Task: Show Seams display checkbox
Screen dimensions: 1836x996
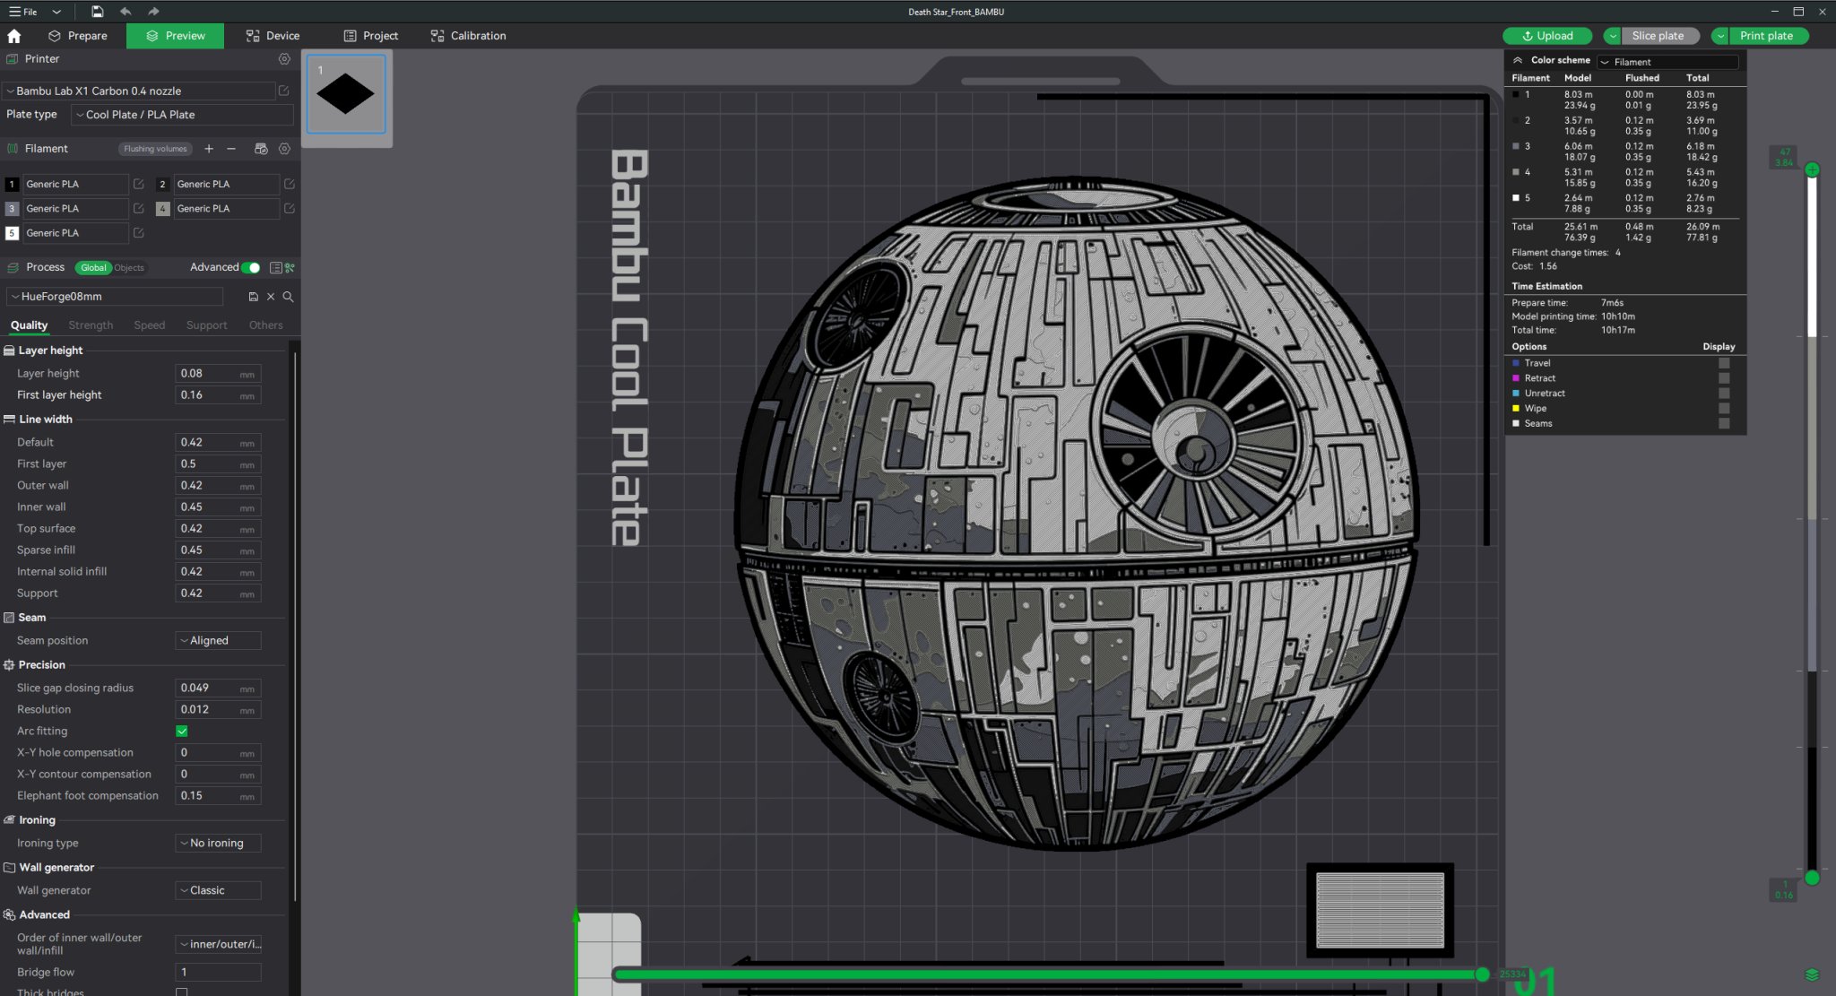Action: click(x=1723, y=423)
